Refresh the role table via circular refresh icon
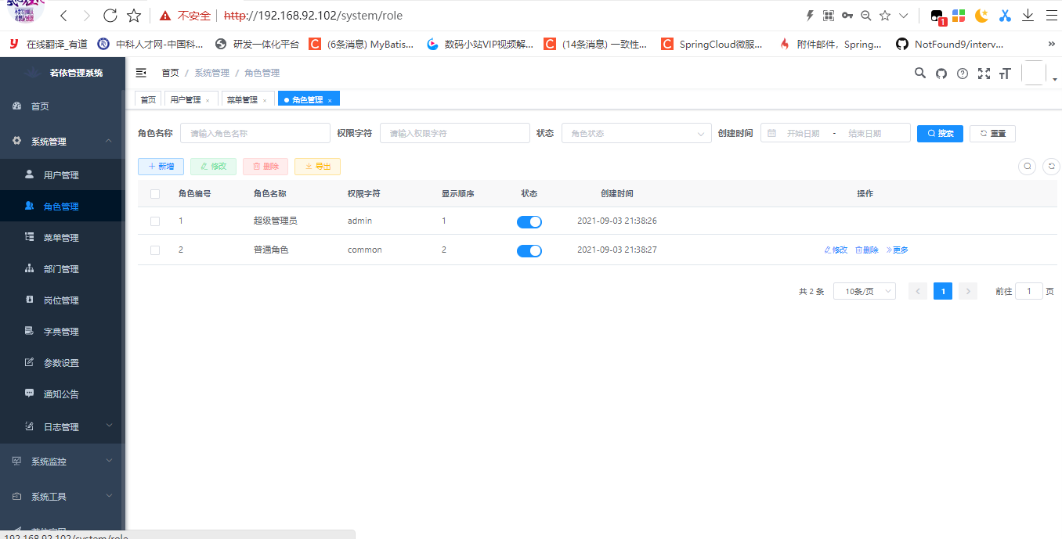Screen dimensions: 1062x539 coord(1051,166)
